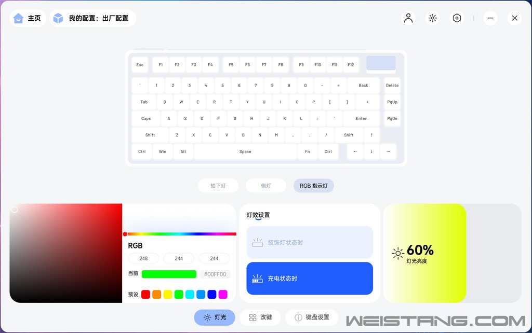Pick the magenta preset color swatch

223,295
